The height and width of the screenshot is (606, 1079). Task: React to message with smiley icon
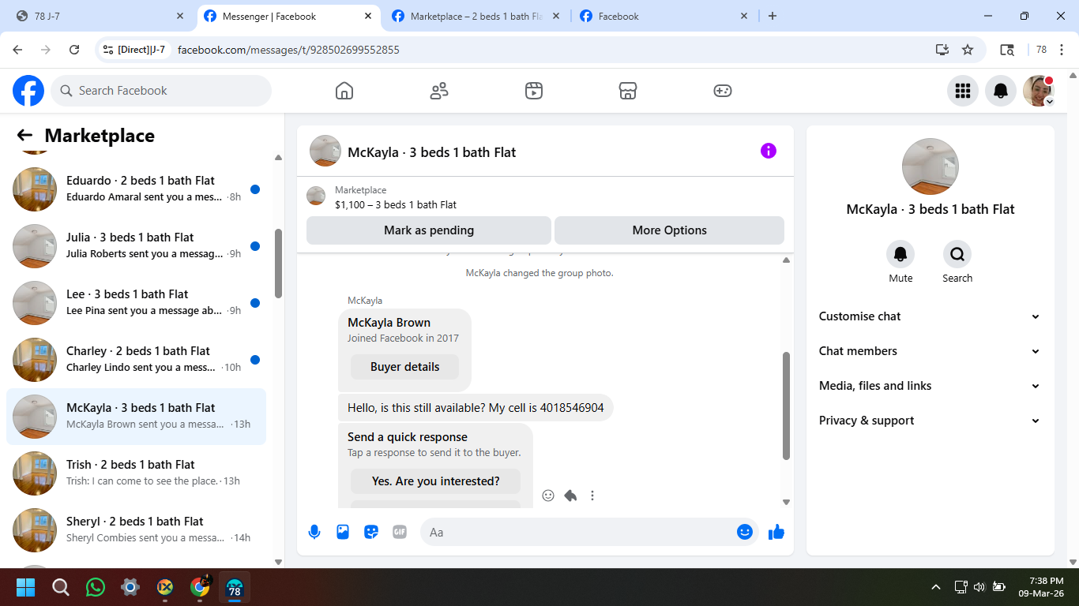[x=548, y=496]
